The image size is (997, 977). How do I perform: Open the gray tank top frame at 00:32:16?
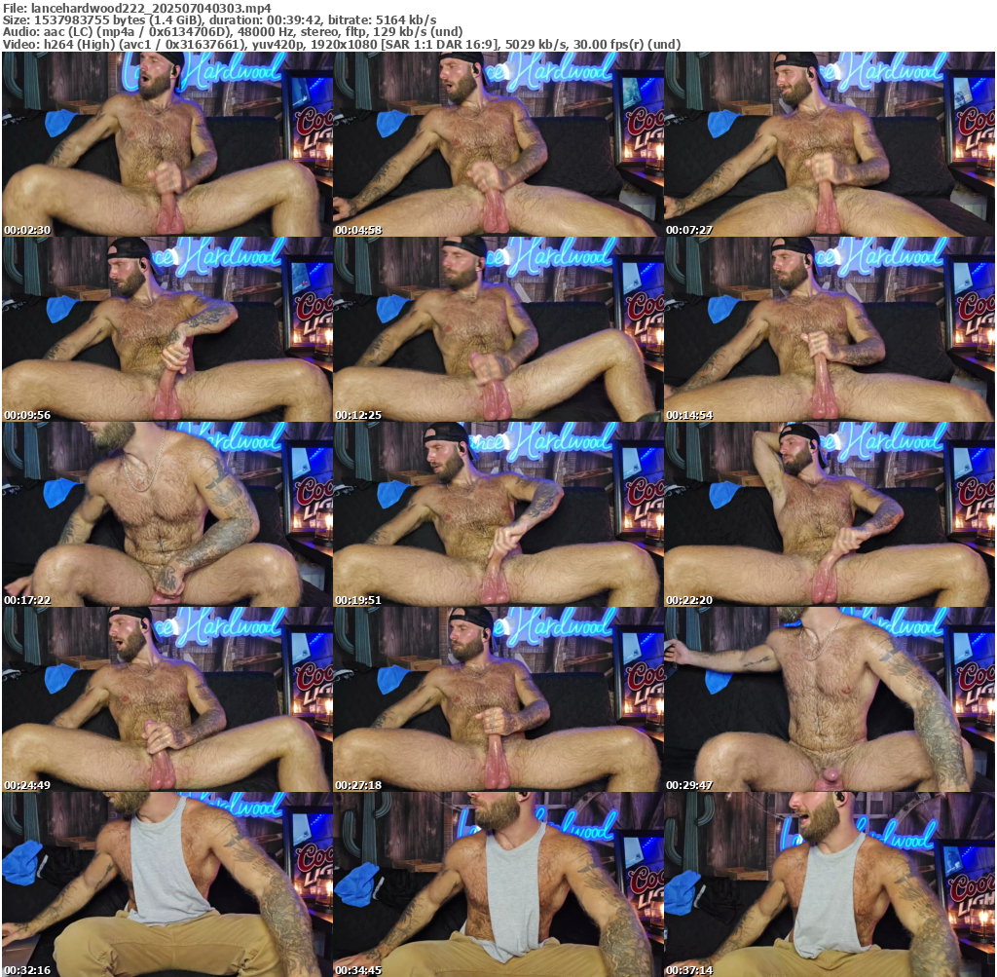(x=166, y=884)
